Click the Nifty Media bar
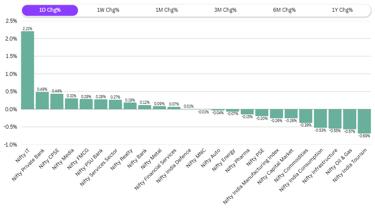375x208 pixels. 71,104
